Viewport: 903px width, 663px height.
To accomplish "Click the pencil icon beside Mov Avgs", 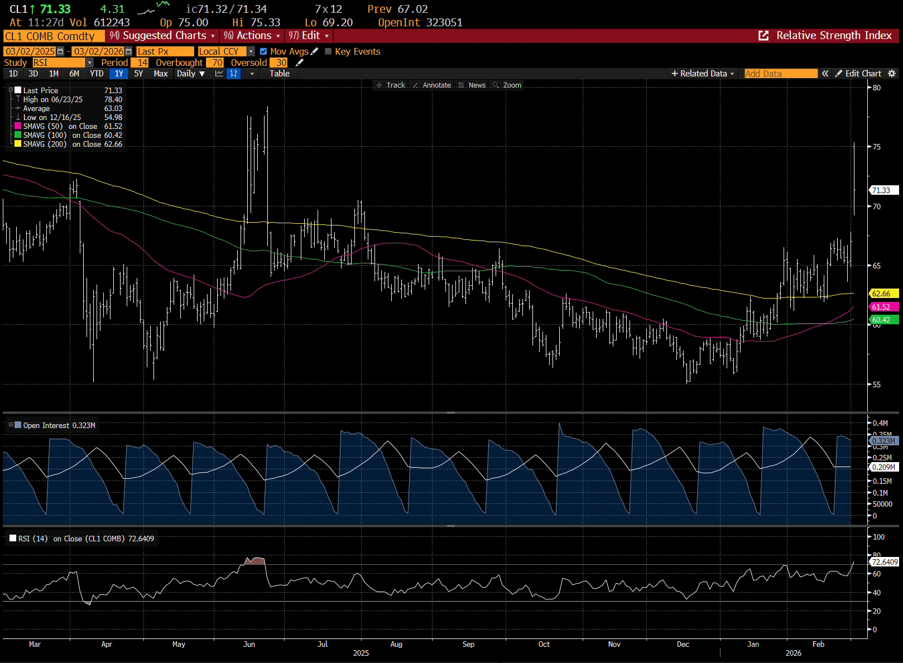I will pyautogui.click(x=314, y=51).
